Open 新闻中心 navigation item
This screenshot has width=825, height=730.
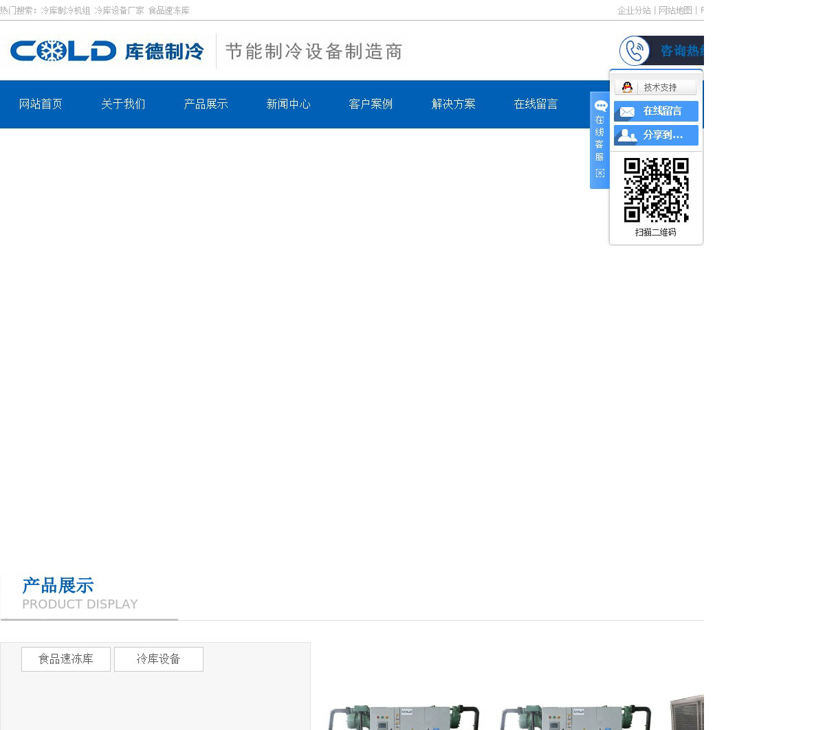(x=288, y=104)
